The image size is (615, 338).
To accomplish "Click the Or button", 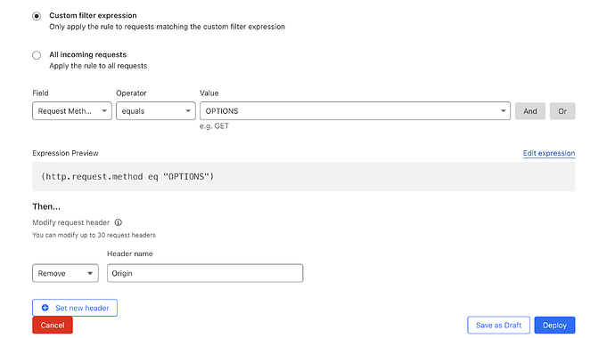I will click(562, 111).
